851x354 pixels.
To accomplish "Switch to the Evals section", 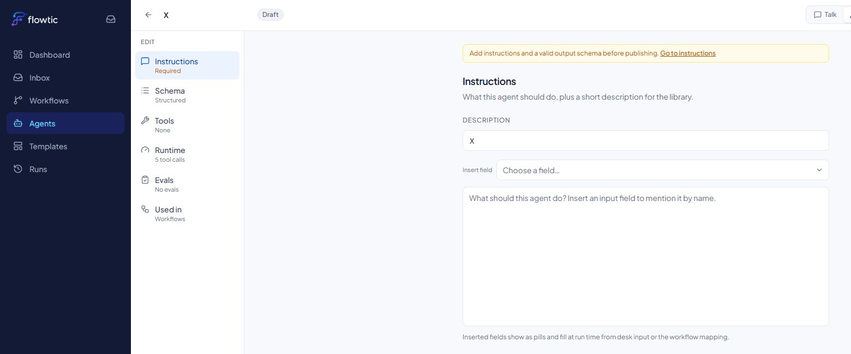I will tap(187, 184).
